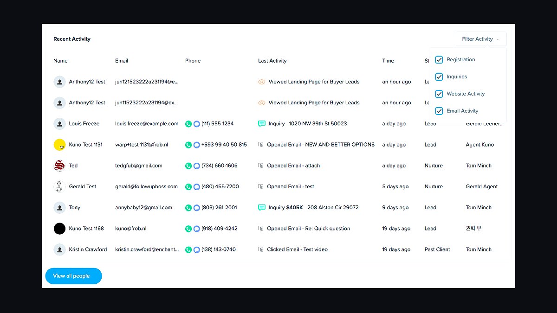Click phone number (918) 409-4242
This screenshot has width=557, height=313.
(x=219, y=229)
